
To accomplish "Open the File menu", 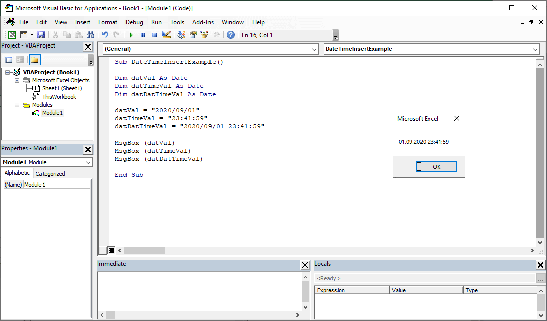I will click(24, 22).
